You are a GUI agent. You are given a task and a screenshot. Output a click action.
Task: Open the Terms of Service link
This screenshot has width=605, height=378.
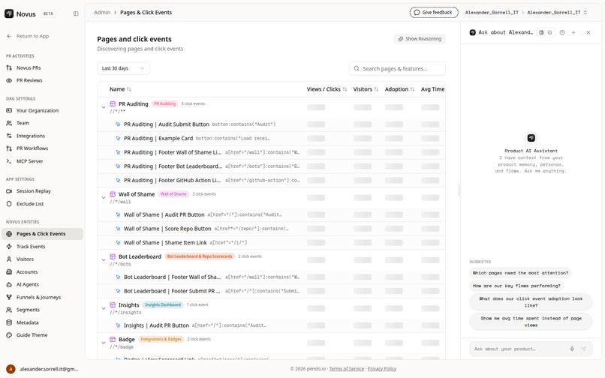(x=347, y=369)
